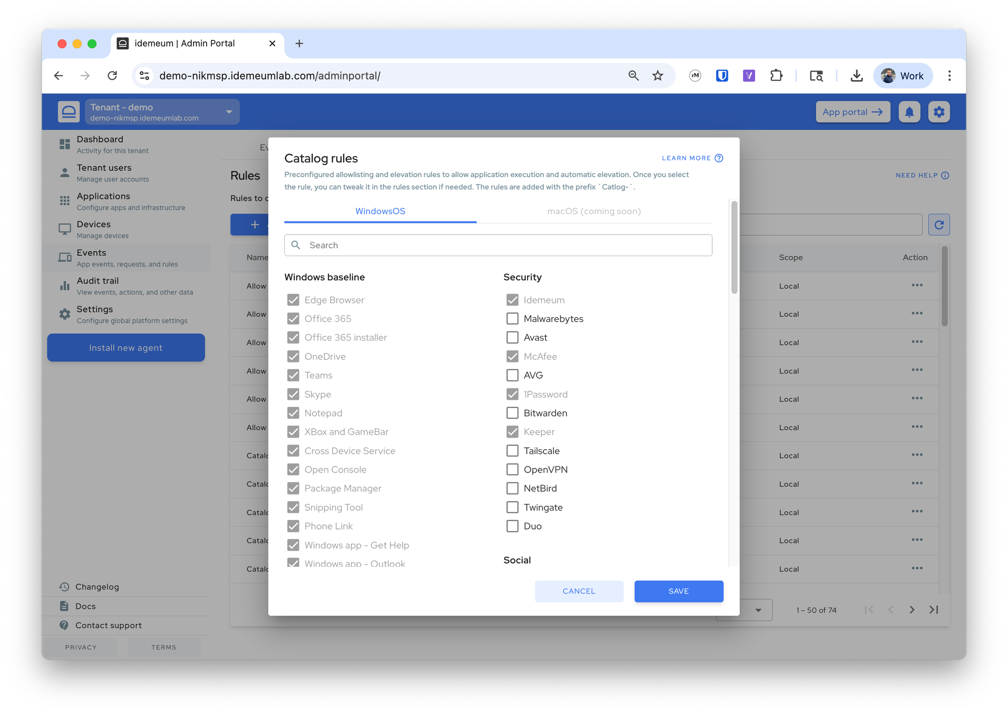Click the Audit trail chart icon

(65, 286)
